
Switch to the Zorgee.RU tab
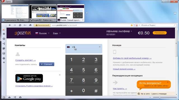point(43,13)
